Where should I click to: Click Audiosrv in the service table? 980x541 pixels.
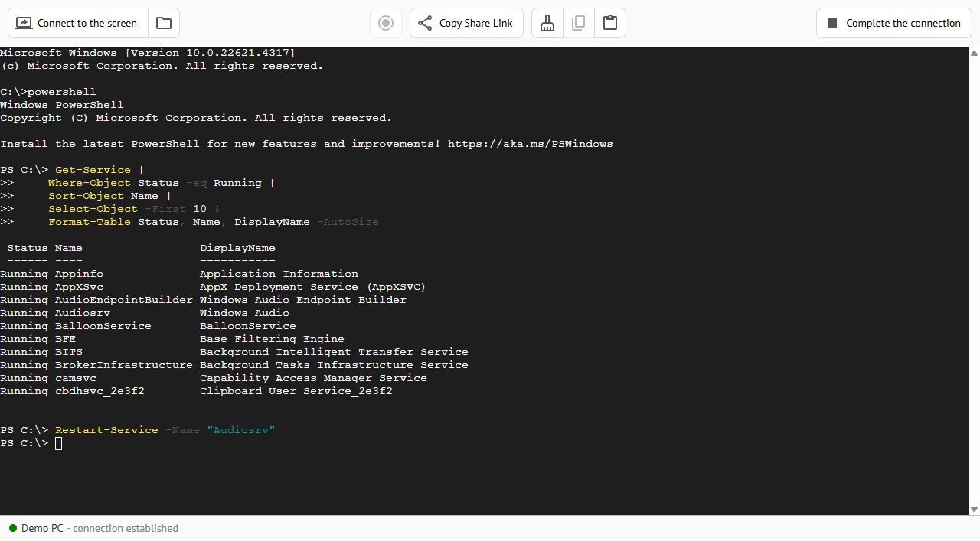(x=83, y=313)
